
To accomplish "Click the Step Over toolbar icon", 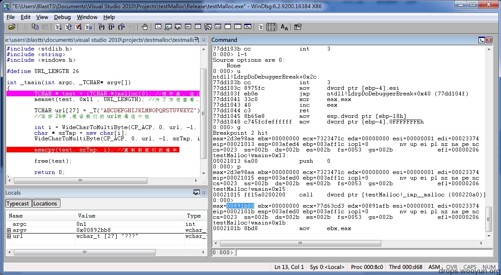I will [112, 27].
